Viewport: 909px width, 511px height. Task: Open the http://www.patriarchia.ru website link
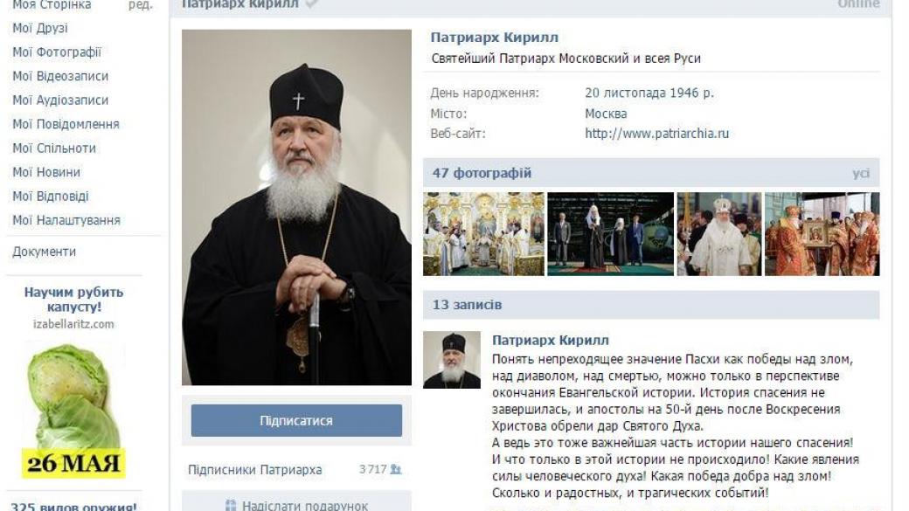coord(656,134)
